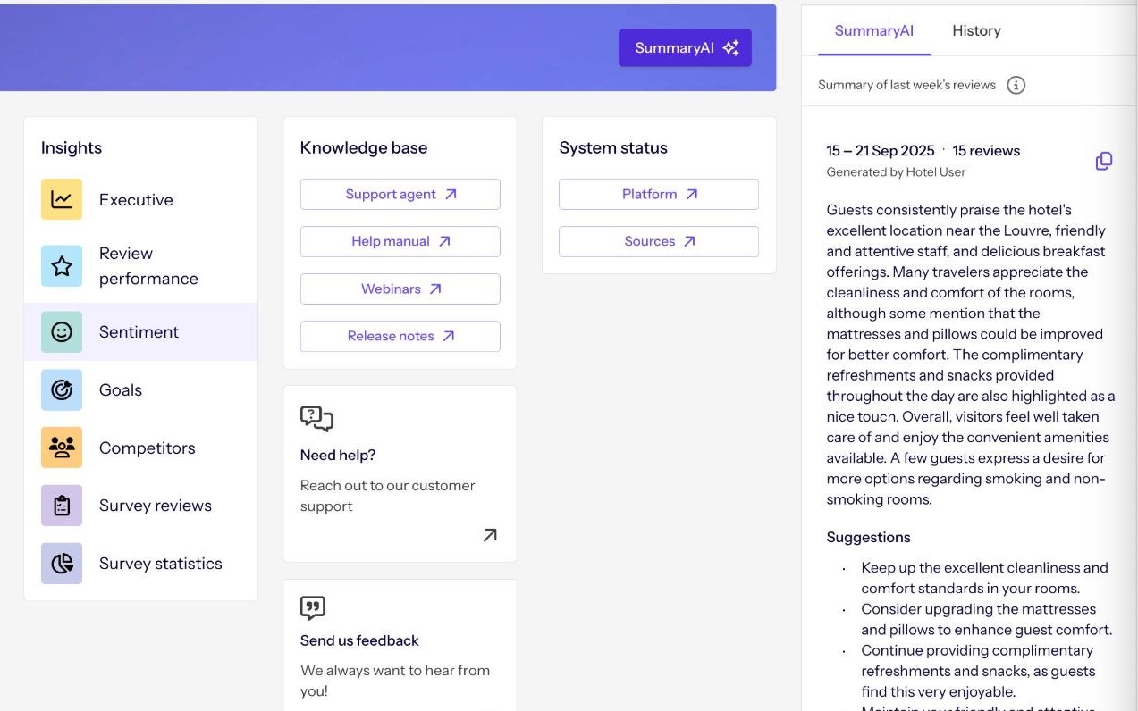The width and height of the screenshot is (1138, 711).
Task: View the Release notes link
Action: pyautogui.click(x=400, y=337)
